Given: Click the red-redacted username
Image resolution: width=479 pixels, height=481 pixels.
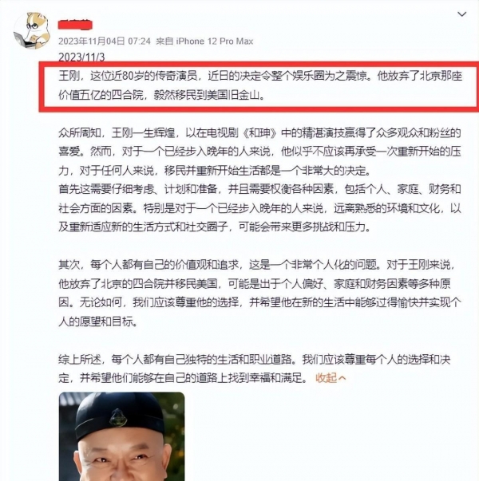Looking at the screenshot, I should [x=75, y=25].
